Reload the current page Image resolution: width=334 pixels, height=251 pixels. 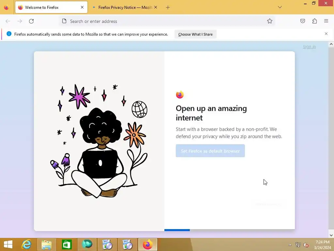tap(31, 21)
